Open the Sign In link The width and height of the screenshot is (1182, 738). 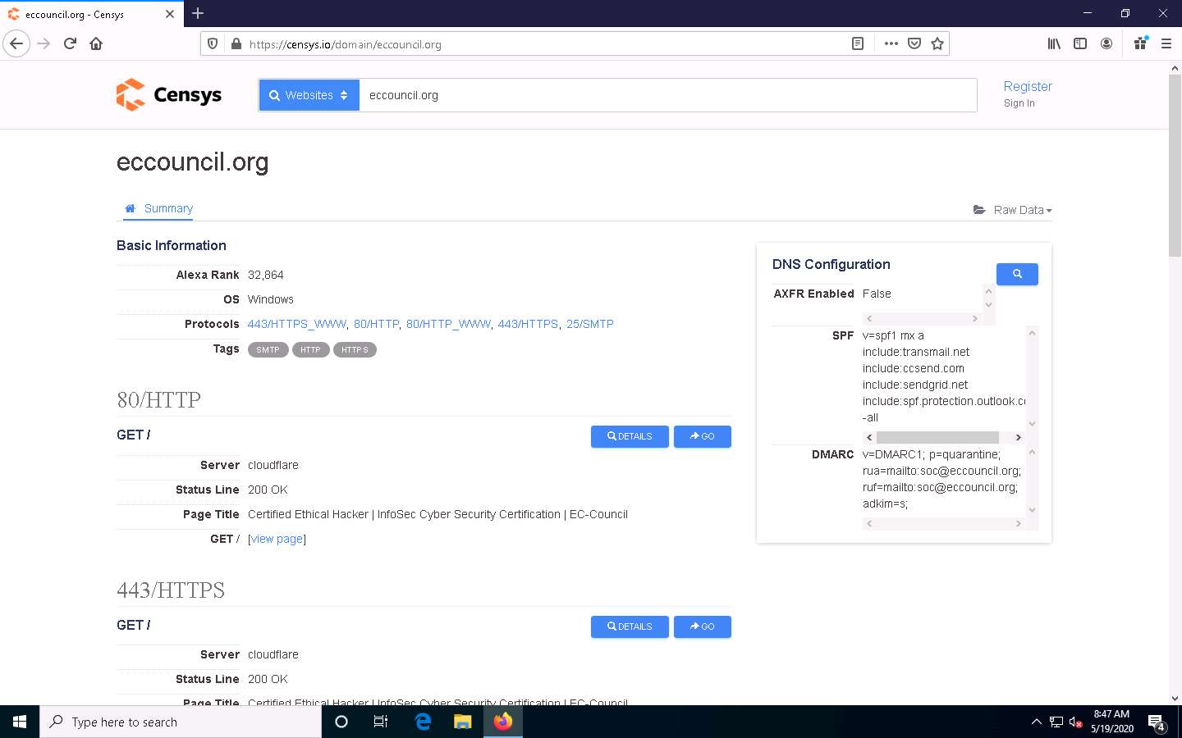1019,103
